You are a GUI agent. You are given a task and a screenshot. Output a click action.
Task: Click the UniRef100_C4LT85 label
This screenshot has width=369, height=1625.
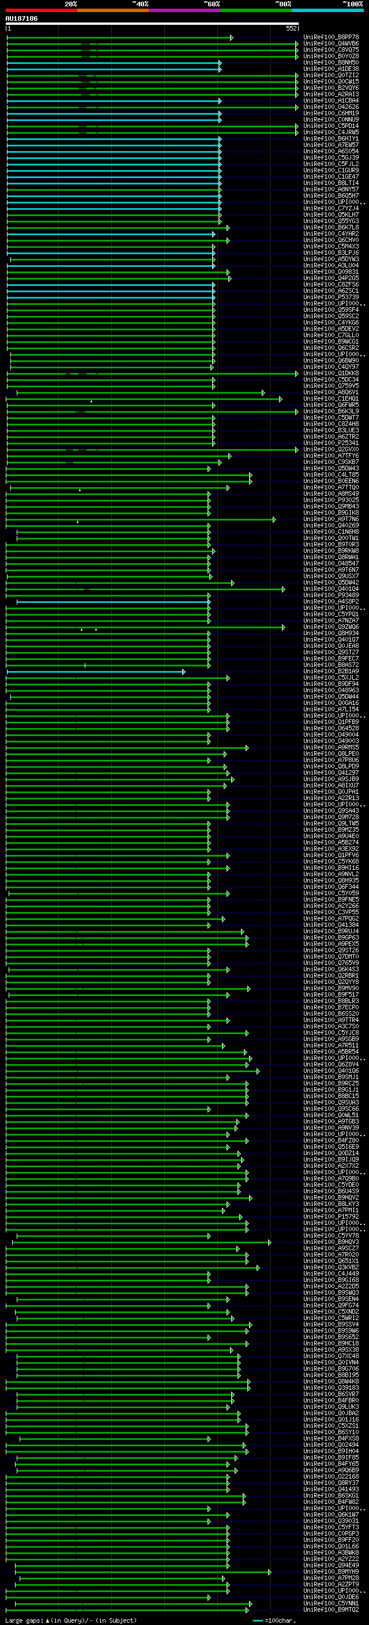coord(331,475)
